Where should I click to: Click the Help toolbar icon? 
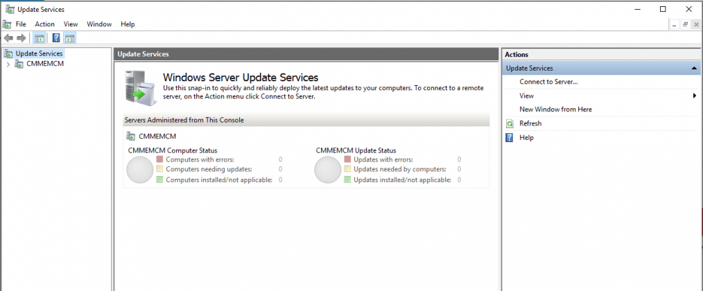(56, 38)
